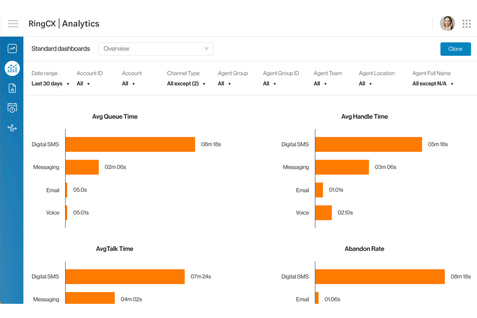Click the AvgTalk Time chart title
477x318 pixels.
pyautogui.click(x=114, y=249)
